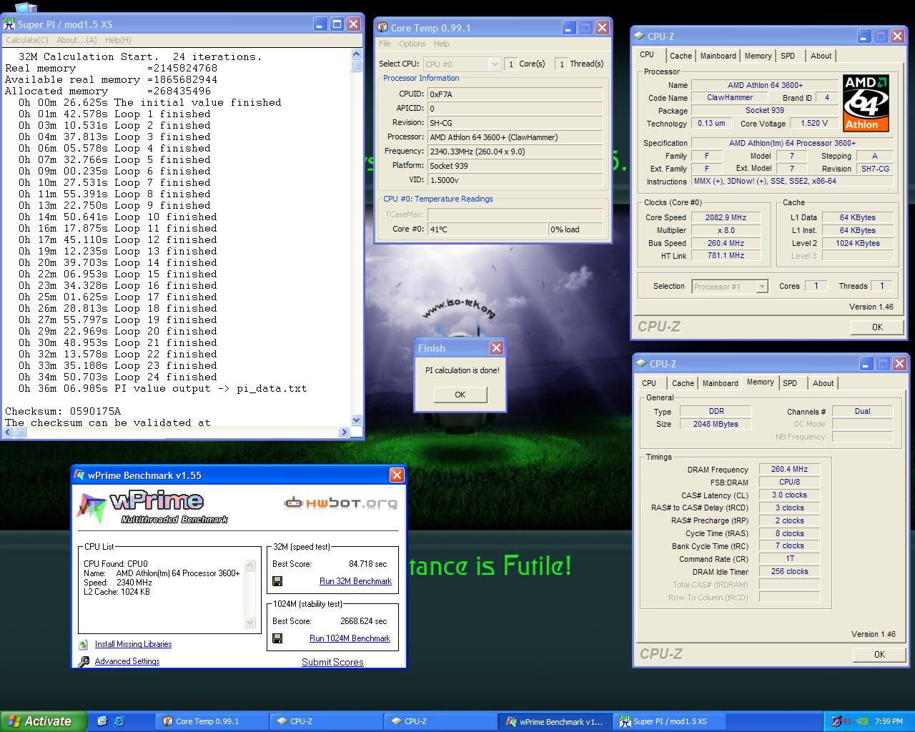Click the Core Speed value 2082.9 MHz in CPU-Z

pos(726,217)
